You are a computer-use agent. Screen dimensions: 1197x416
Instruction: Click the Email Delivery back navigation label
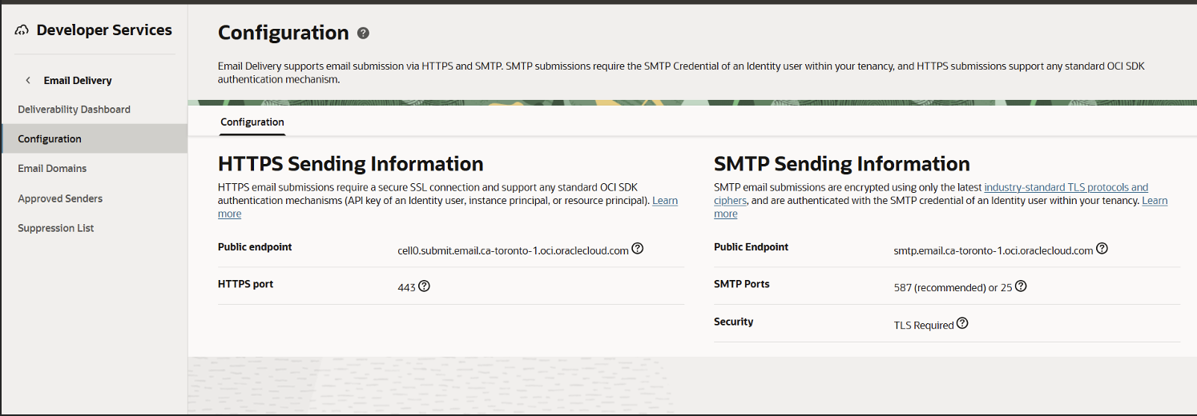click(78, 80)
